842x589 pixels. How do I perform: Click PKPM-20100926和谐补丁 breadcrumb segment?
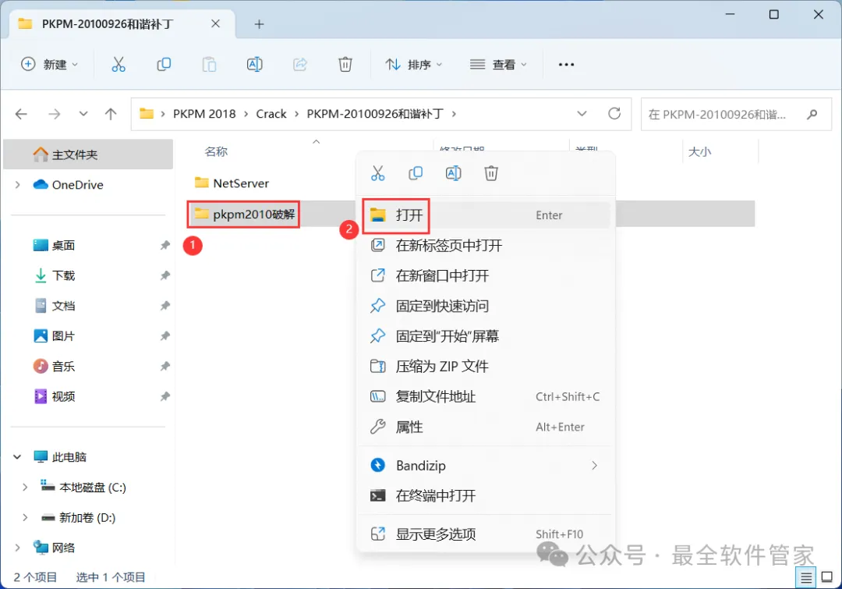point(375,114)
